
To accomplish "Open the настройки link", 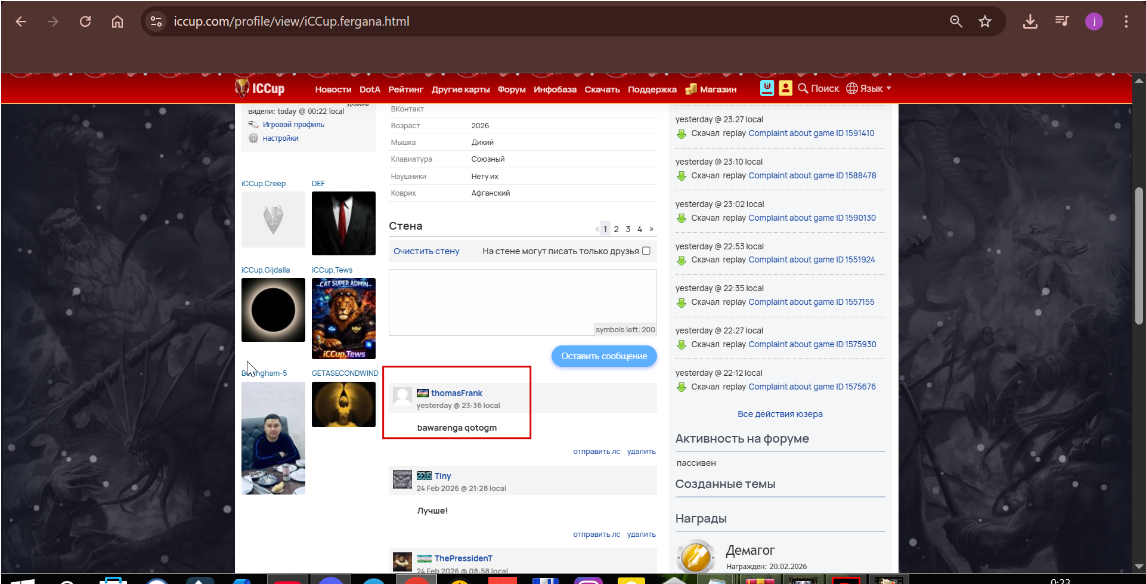I will pyautogui.click(x=280, y=138).
